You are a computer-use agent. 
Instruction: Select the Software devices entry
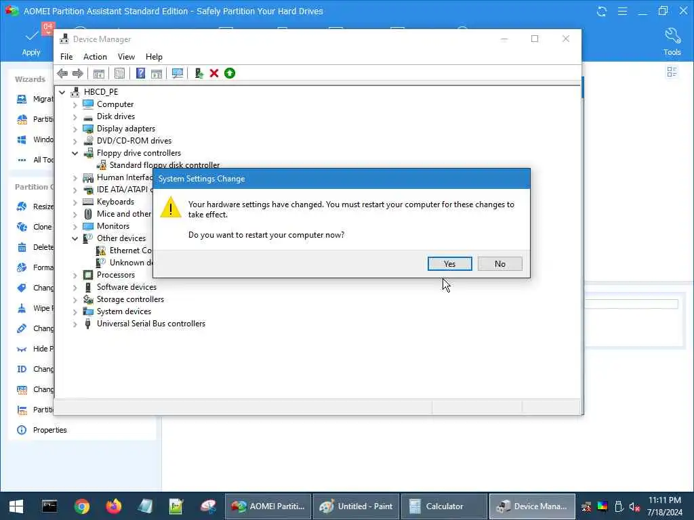pyautogui.click(x=127, y=287)
